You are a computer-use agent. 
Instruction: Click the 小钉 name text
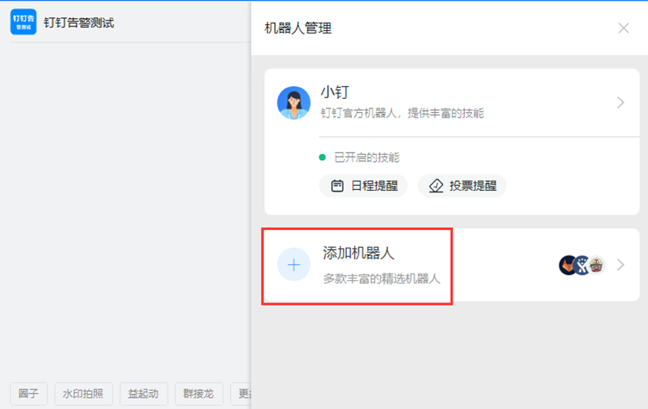pos(335,92)
